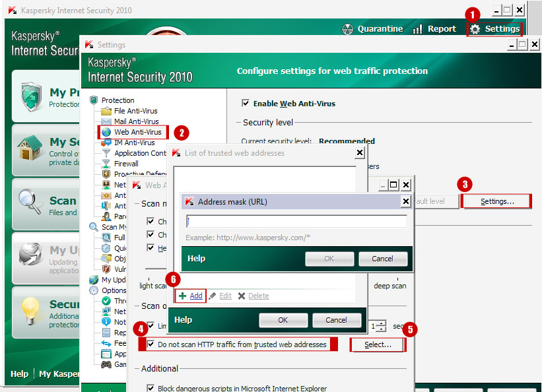Click Help in trusted web addresses dialog

click(184, 320)
